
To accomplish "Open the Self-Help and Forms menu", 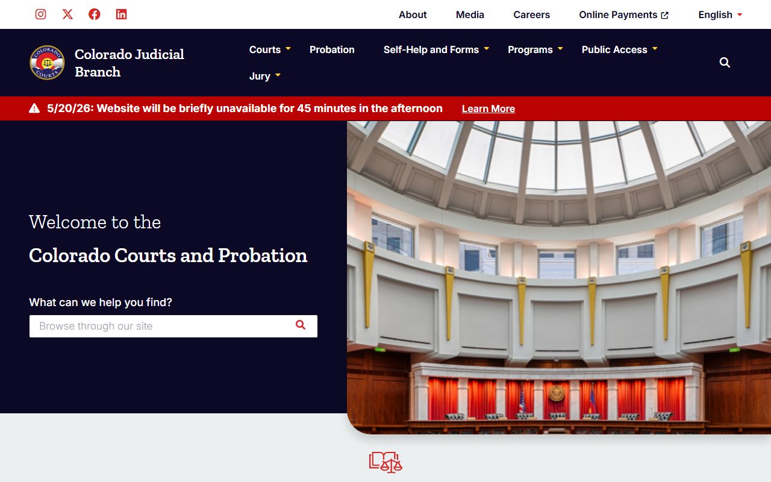I will 431,49.
